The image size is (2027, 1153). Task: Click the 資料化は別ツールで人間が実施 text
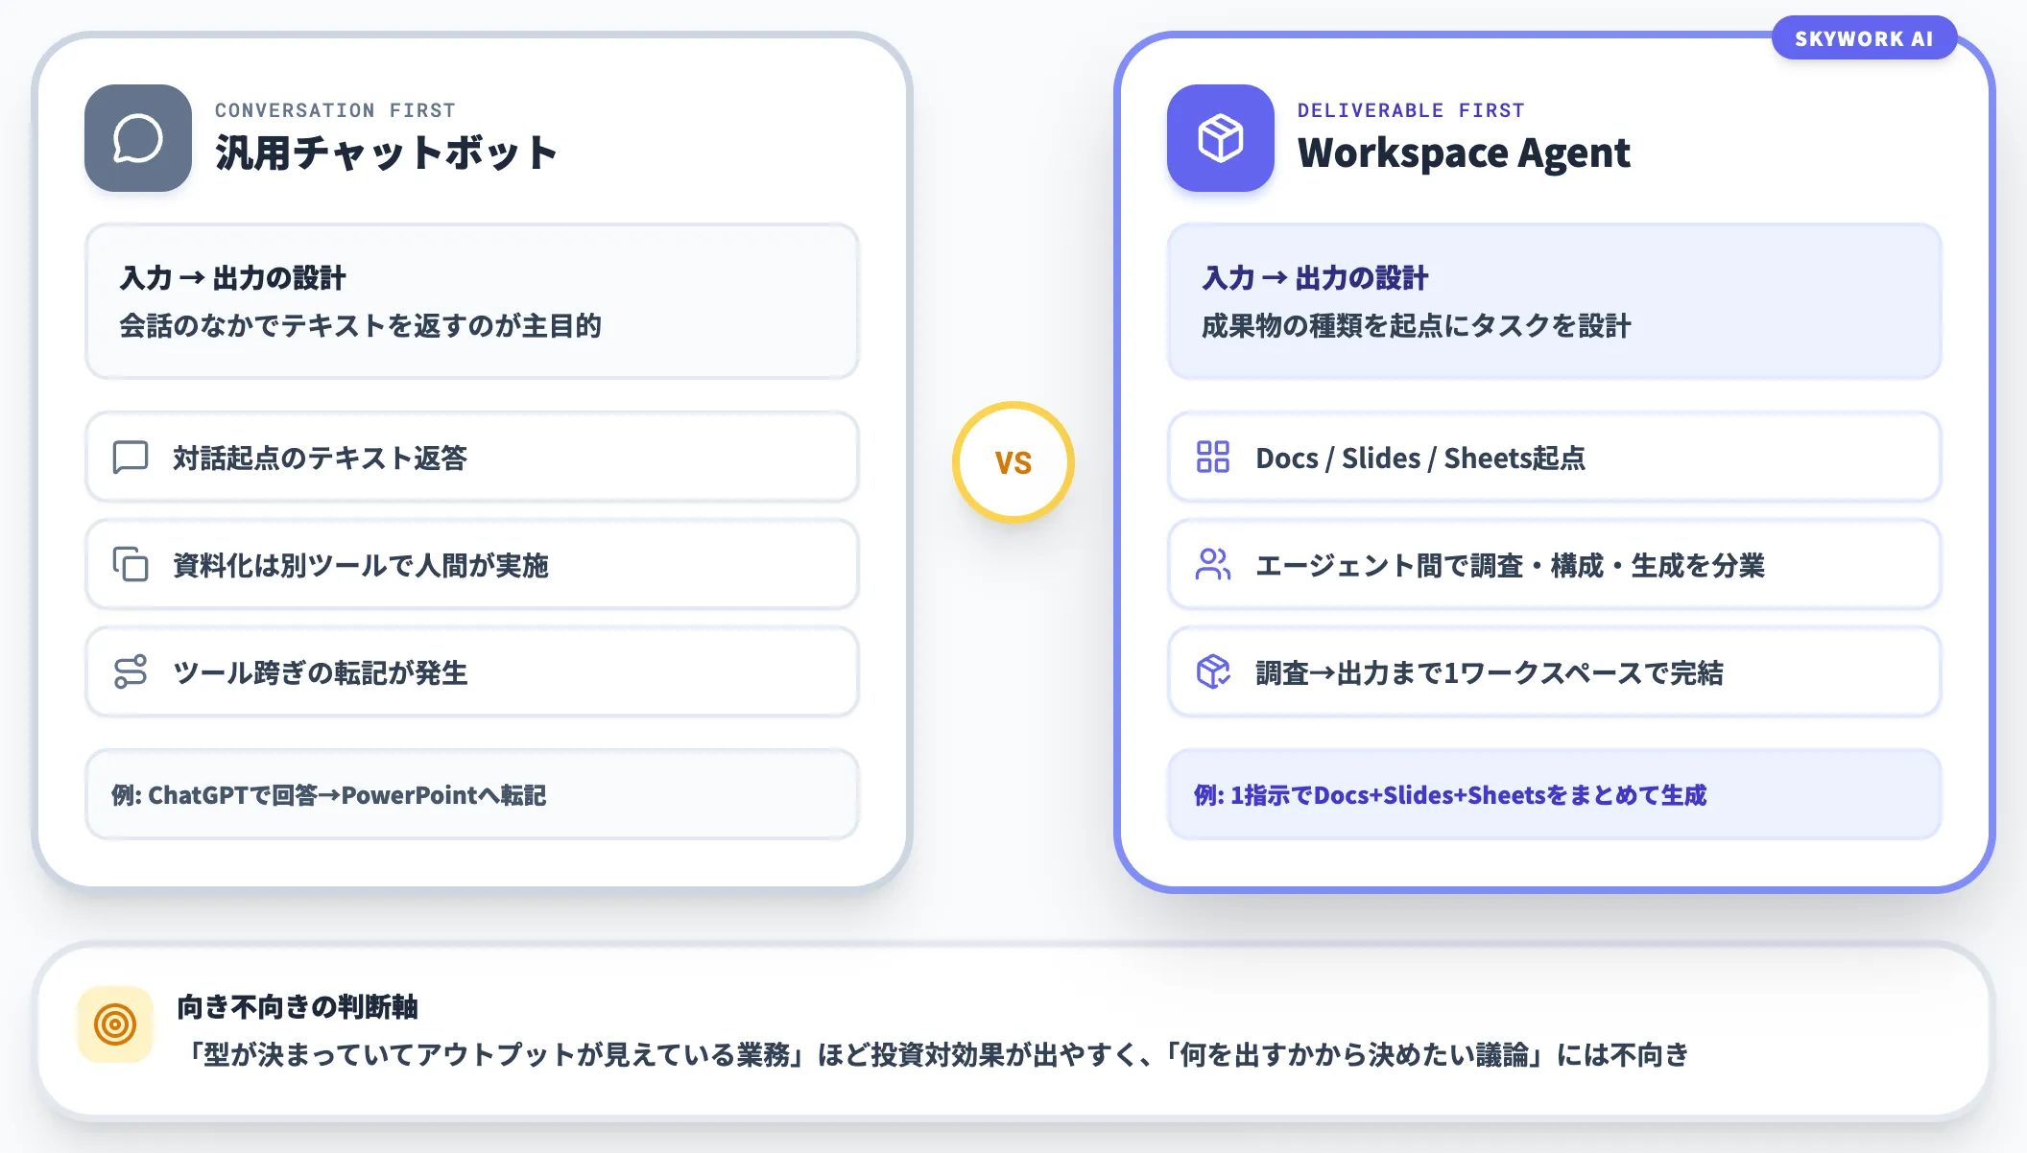(x=361, y=565)
